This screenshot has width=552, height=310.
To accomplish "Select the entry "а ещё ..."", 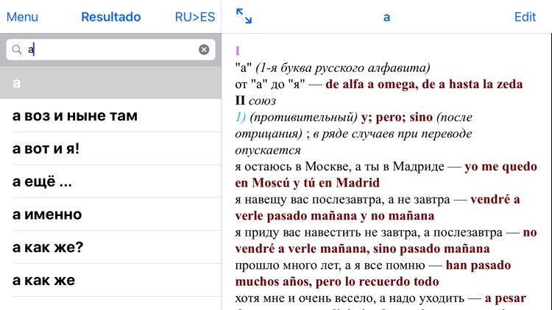I will (x=43, y=182).
